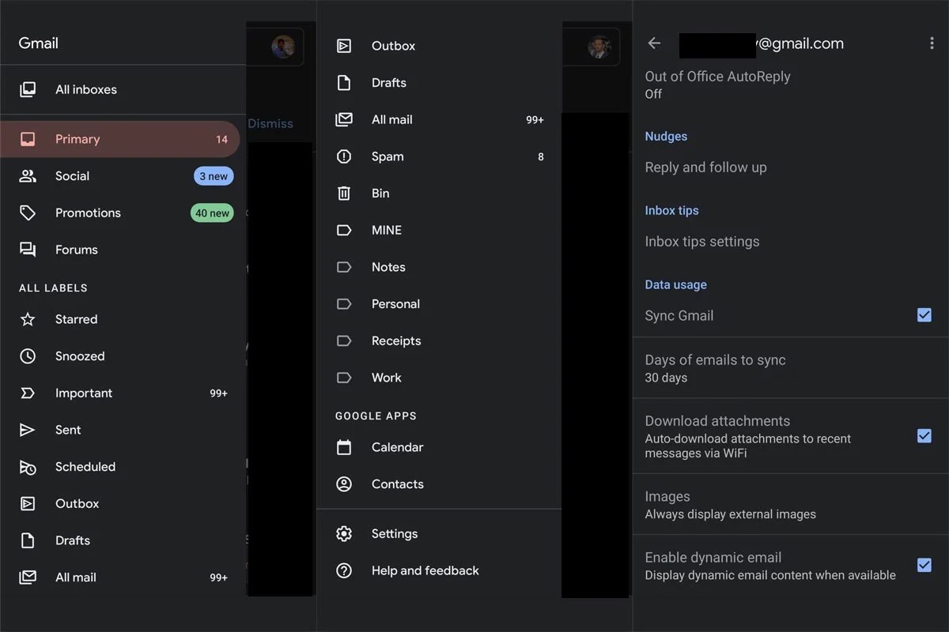Open Google Calendar app icon

coord(344,447)
